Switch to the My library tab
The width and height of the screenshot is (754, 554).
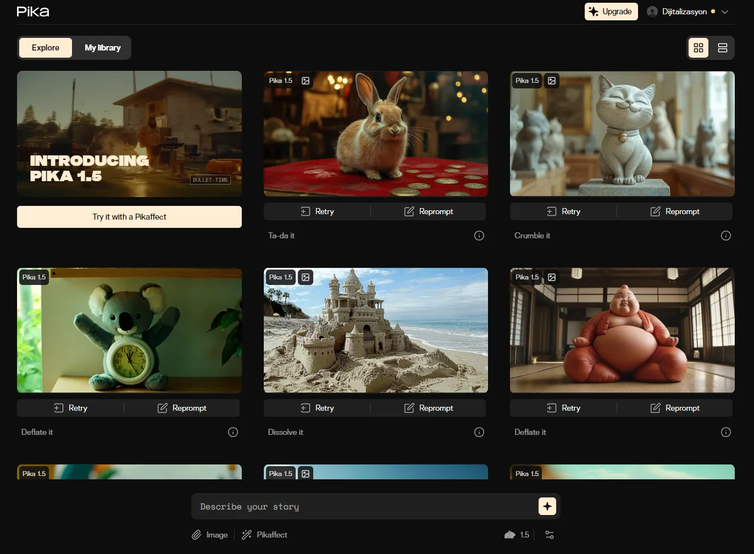103,48
